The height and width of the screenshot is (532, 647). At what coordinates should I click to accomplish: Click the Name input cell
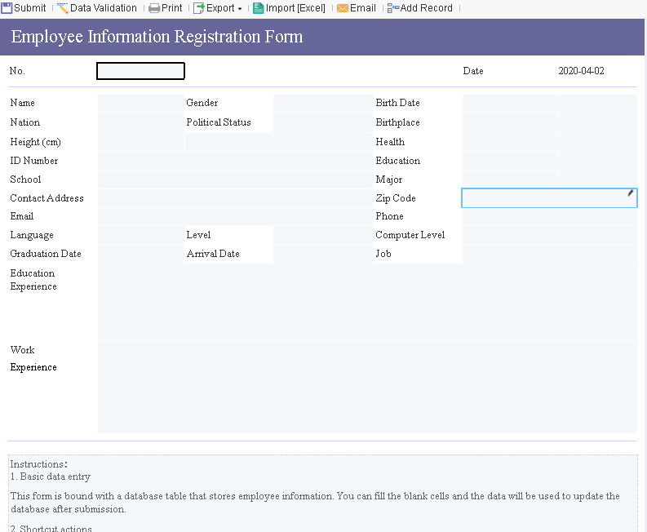coord(140,103)
